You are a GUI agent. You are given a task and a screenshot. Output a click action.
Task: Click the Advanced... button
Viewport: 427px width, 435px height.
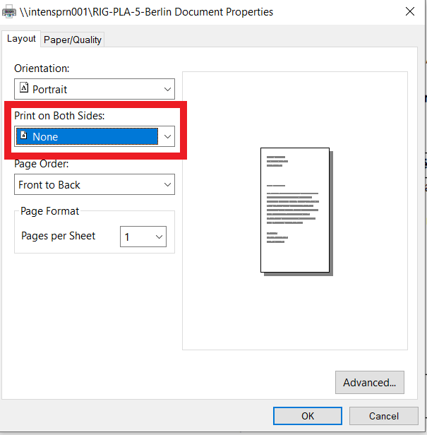click(370, 383)
